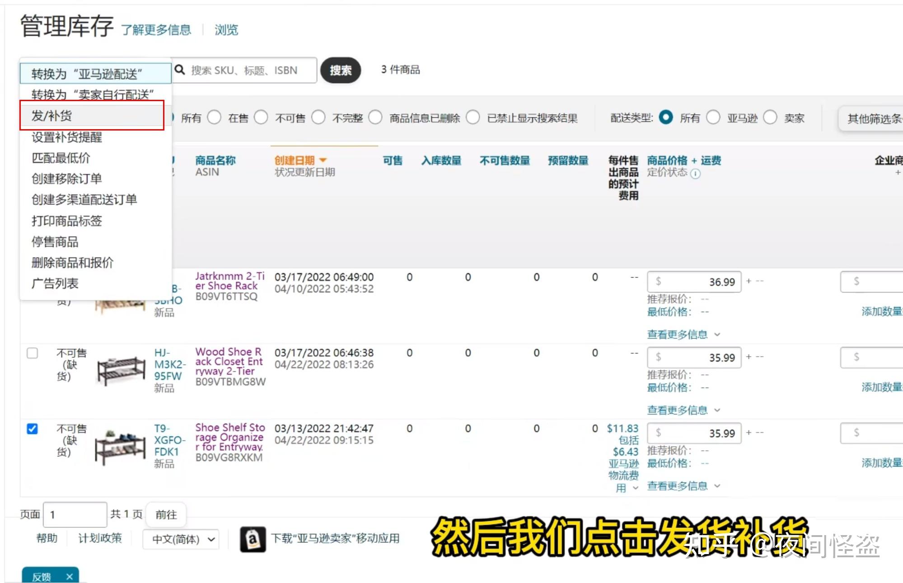Click 添加数量 for Wood Shoe Rack
The width and height of the screenshot is (903, 583).
[x=882, y=387]
